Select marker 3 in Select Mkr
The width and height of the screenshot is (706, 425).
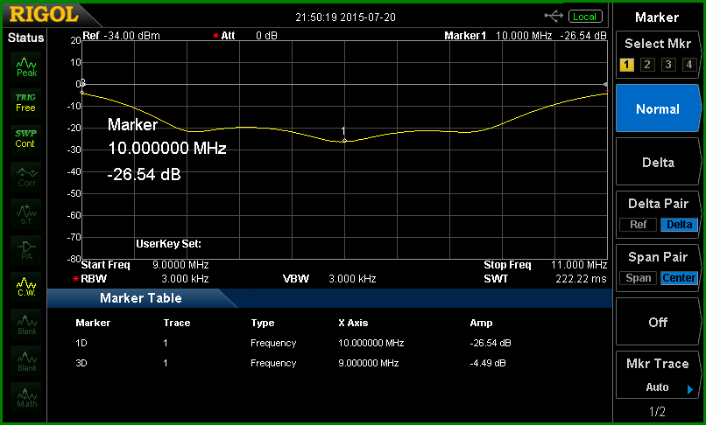point(668,65)
